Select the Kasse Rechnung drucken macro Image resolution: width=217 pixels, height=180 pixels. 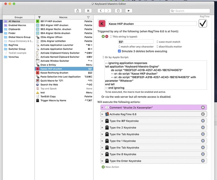click(x=64, y=73)
